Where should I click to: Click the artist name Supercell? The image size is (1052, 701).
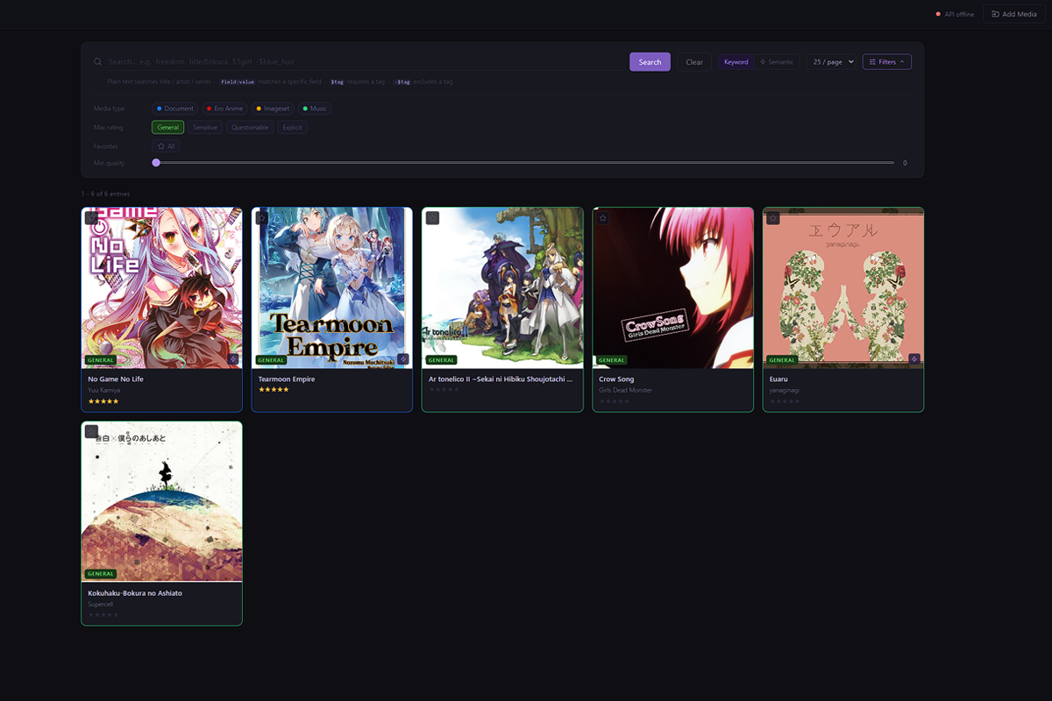[101, 604]
